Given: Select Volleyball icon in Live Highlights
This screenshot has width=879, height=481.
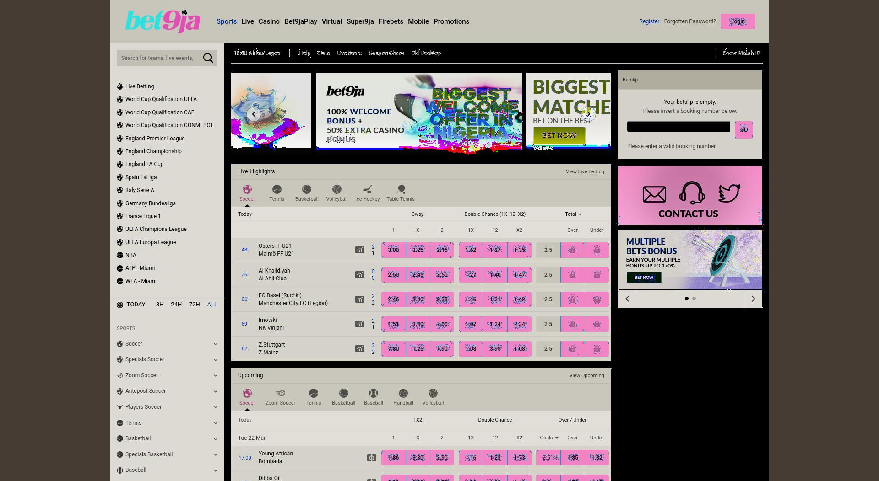Looking at the screenshot, I should click(337, 189).
